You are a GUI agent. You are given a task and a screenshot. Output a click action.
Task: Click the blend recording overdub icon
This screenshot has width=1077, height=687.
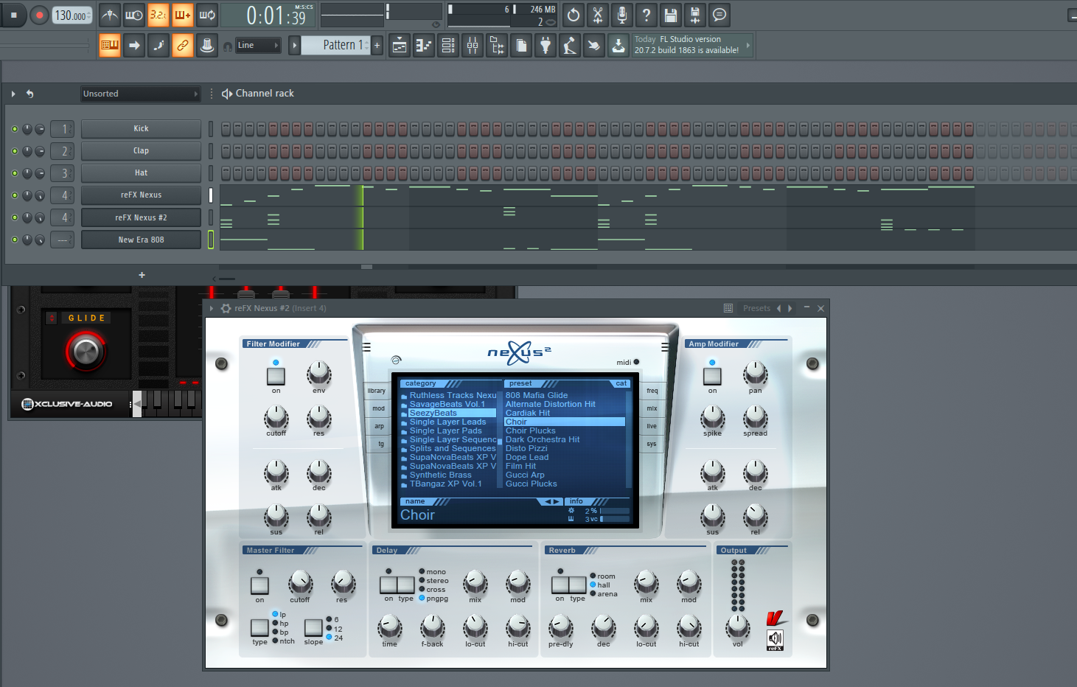pyautogui.click(x=183, y=15)
